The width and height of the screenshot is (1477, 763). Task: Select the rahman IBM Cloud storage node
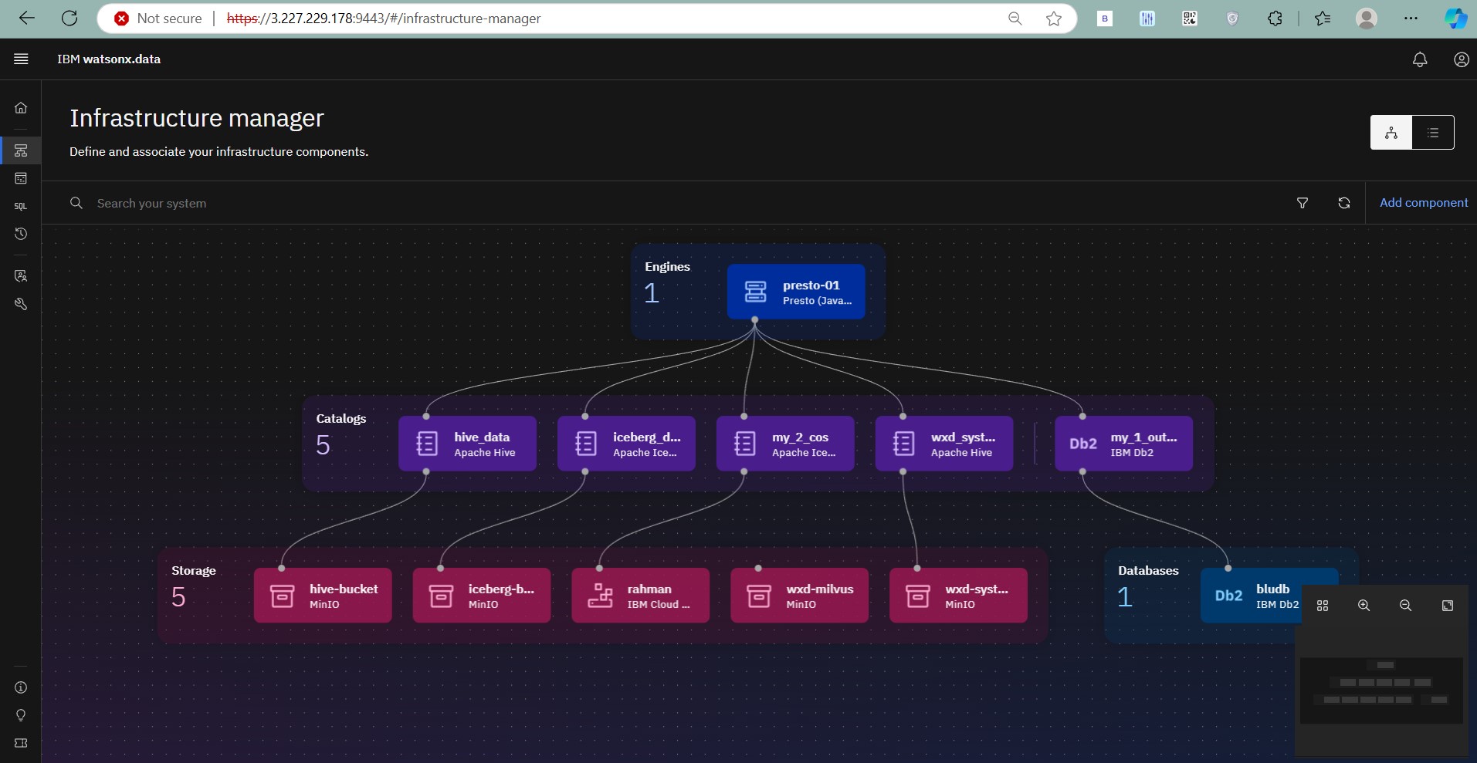[641, 596]
